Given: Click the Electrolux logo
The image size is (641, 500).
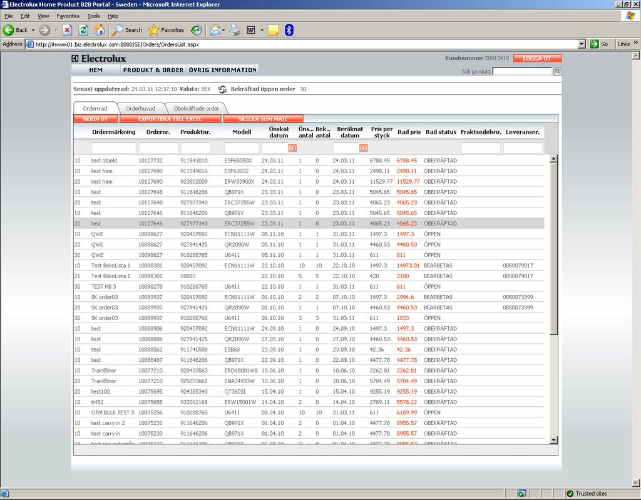Looking at the screenshot, I should tap(98, 58).
